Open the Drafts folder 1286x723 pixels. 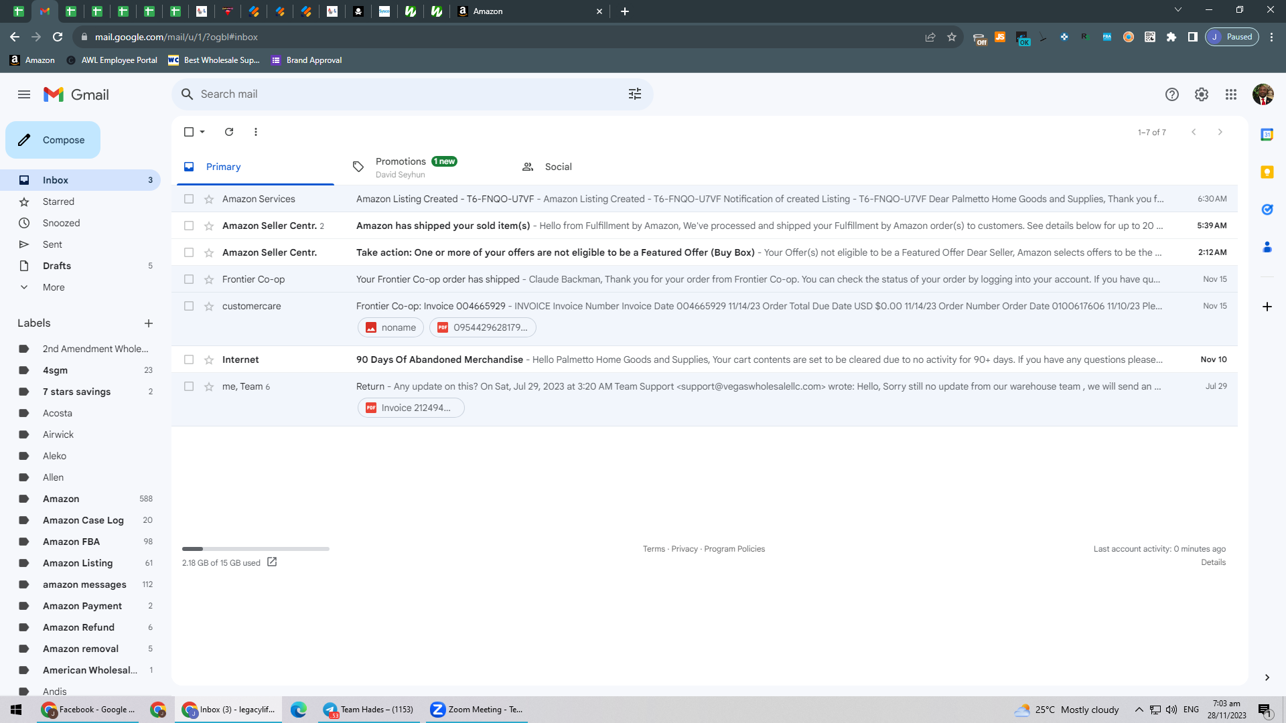point(80,266)
